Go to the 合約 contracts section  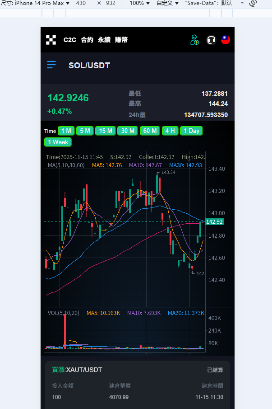coord(87,40)
